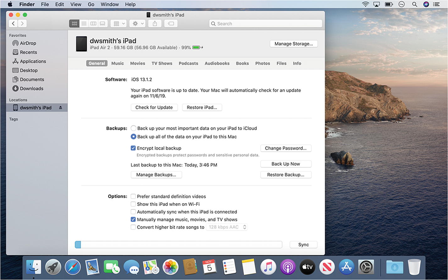Open the View menu in menu bar
448x280 pixels.
76,4
